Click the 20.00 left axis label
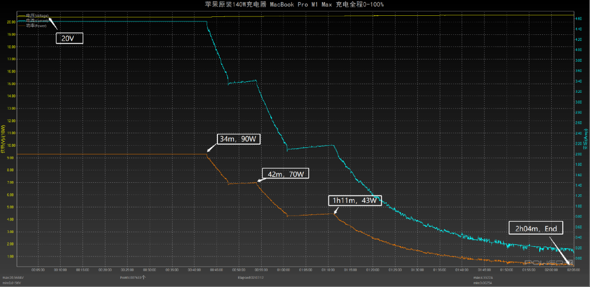This screenshot has width=590, height=287. [11, 22]
